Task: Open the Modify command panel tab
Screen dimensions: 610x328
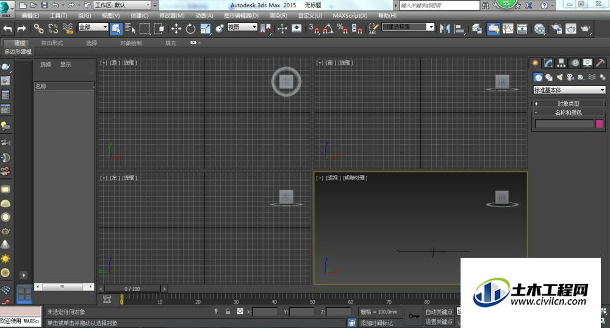Action: point(548,63)
